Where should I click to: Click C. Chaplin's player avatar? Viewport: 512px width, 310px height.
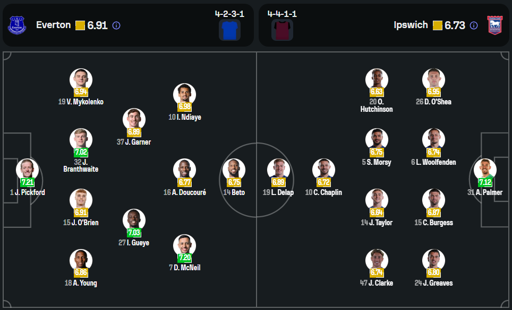(x=323, y=170)
